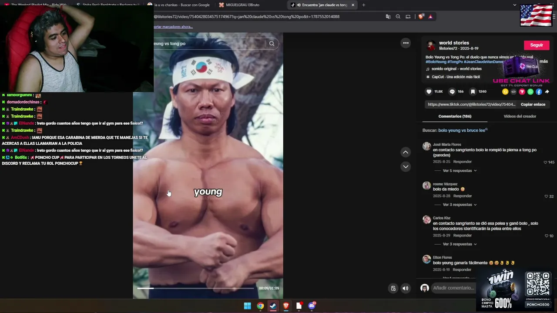The height and width of the screenshot is (313, 557).
Task: Share the video on Facebook
Action: pyautogui.click(x=539, y=92)
